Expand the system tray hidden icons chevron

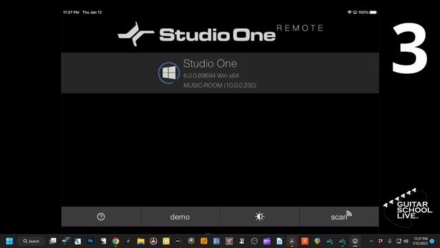371,241
